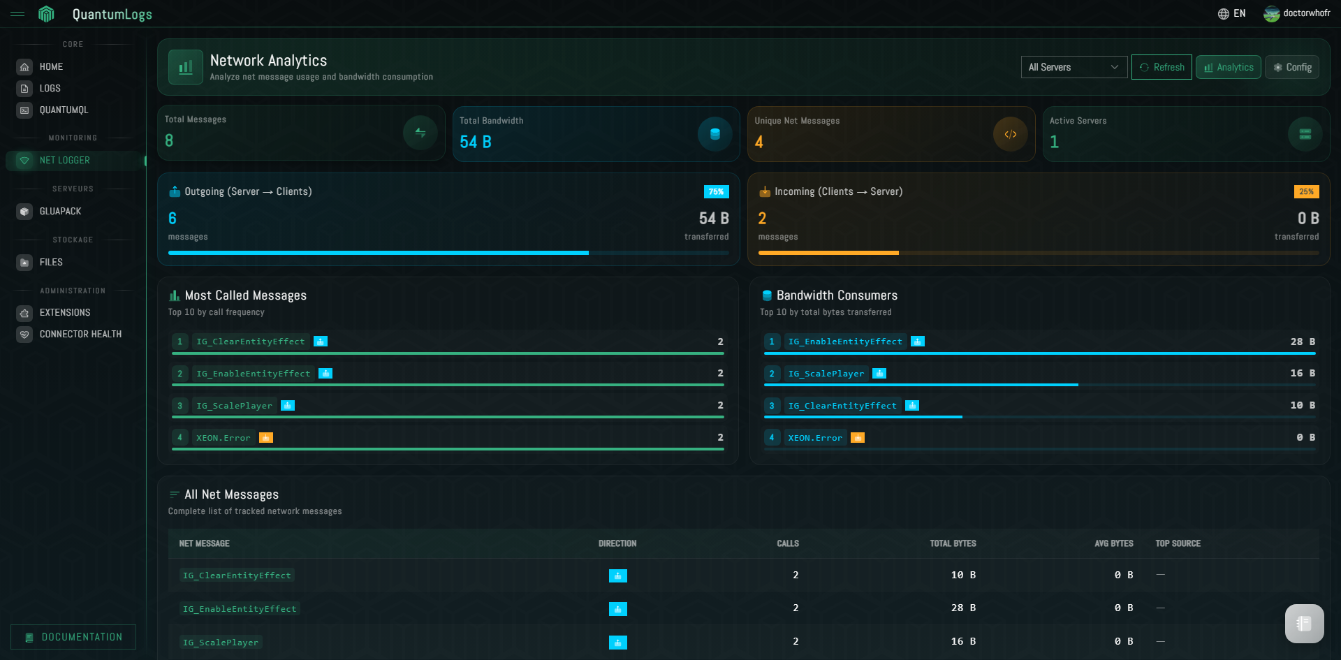Click the Total Messages arrows icon

(420, 133)
